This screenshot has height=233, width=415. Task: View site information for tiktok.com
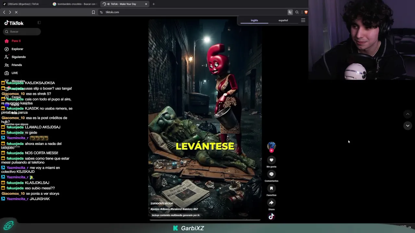click(101, 12)
